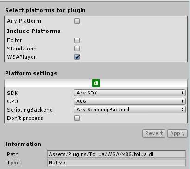The height and width of the screenshot is (169, 190).
Task: Click the Any Platform label
Action: point(24,21)
